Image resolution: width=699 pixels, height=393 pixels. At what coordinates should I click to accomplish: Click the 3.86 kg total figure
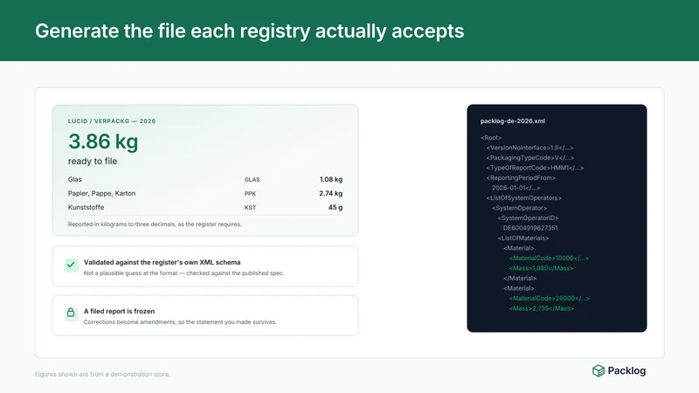[x=103, y=141]
